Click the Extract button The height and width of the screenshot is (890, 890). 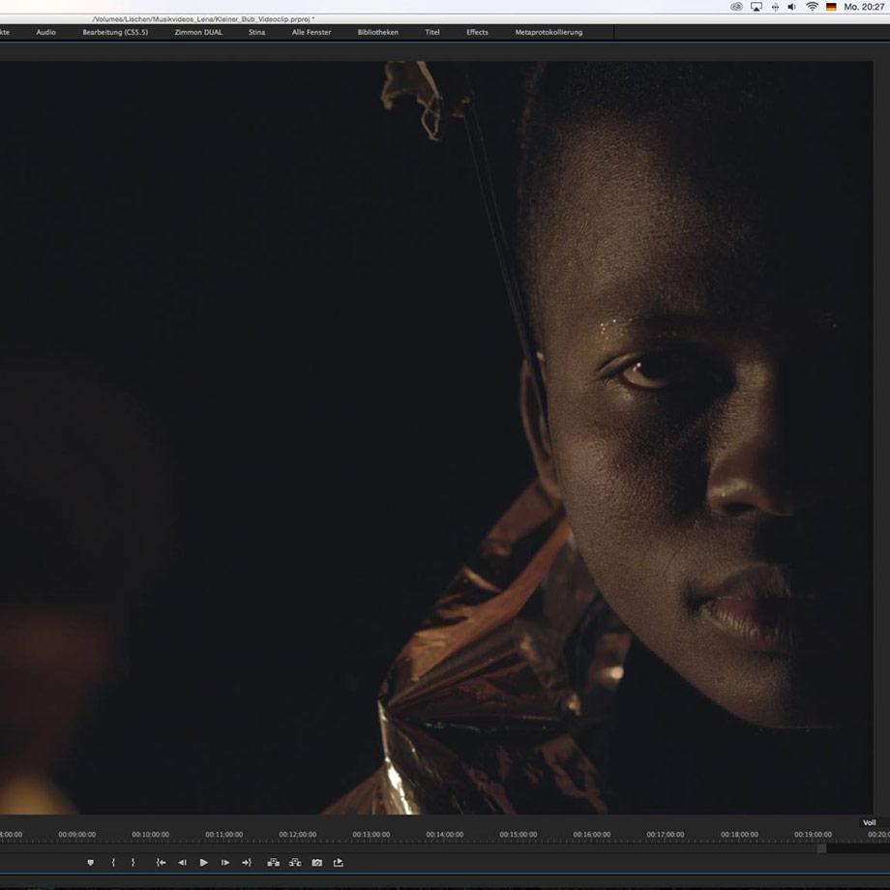tap(295, 863)
